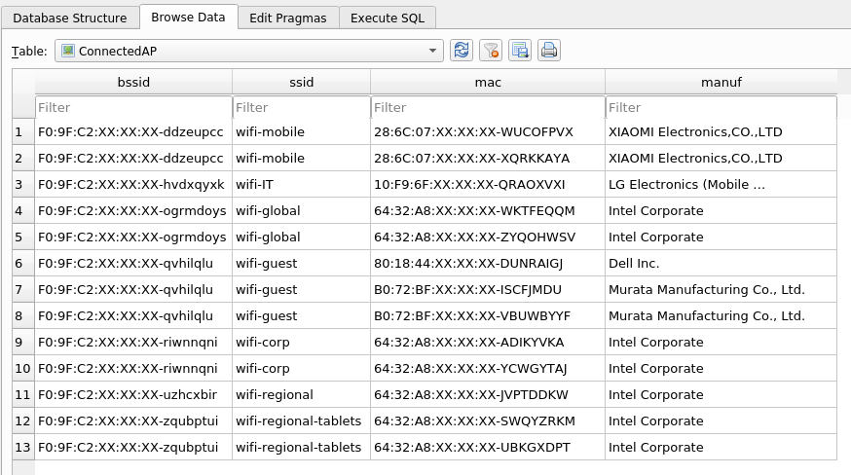Screen dimensions: 851x475
Task: Click the manuf column header
Action: pos(721,82)
